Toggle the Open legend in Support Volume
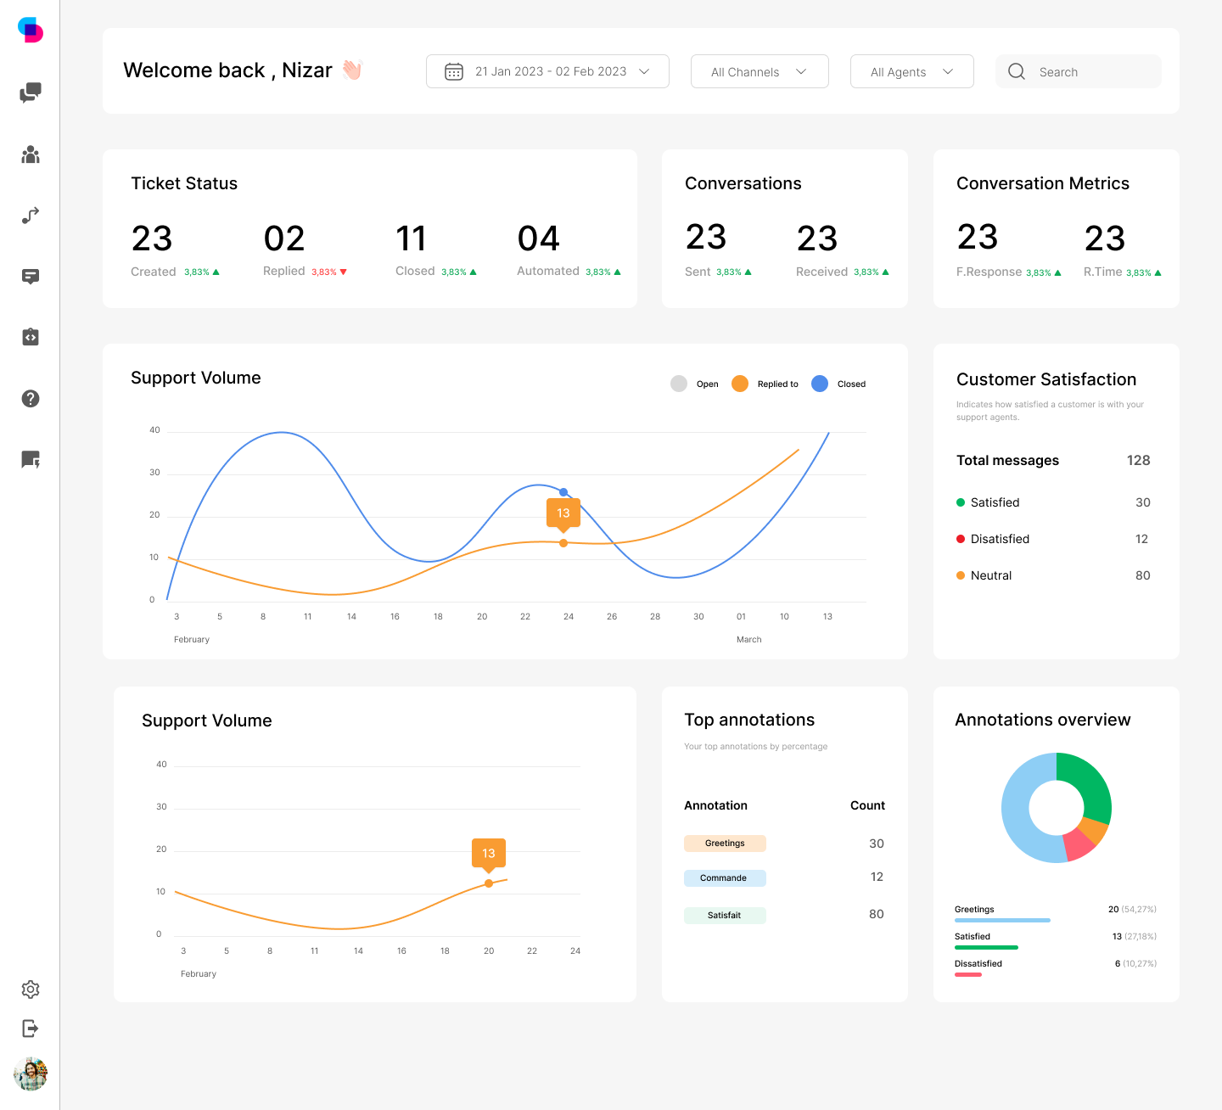Image resolution: width=1222 pixels, height=1110 pixels. (x=693, y=384)
